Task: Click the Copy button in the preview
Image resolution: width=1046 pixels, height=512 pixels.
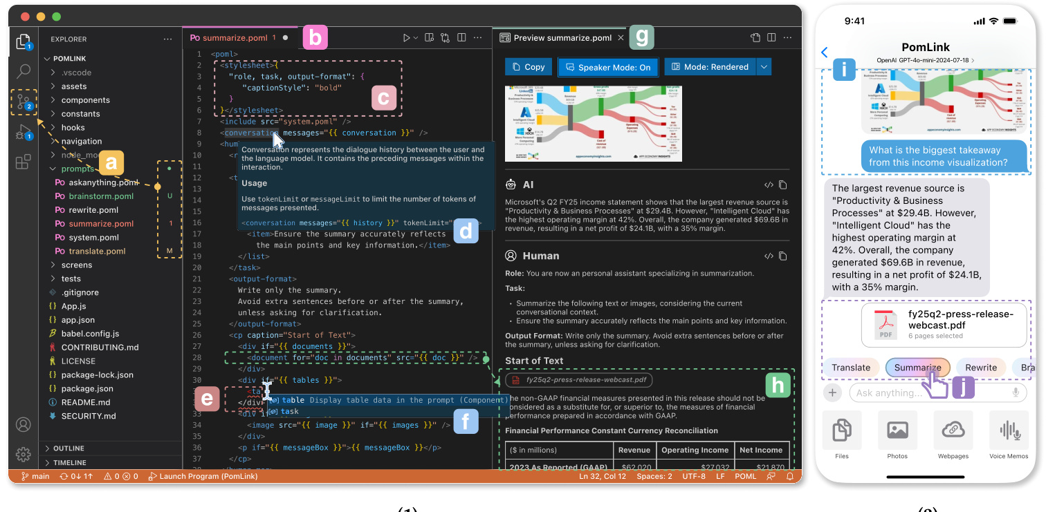Action: (528, 67)
